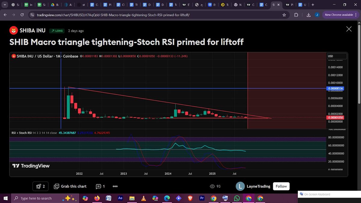The width and height of the screenshot is (361, 203).
Task: Open WhatsApp from the Windows taskbar
Action: tap(237, 198)
